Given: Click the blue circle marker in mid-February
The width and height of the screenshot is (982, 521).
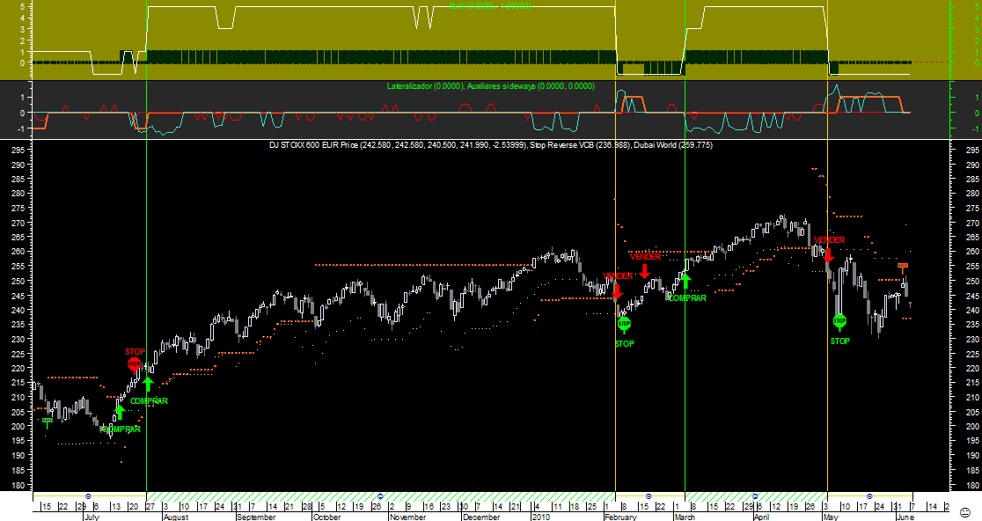Looking at the screenshot, I should (649, 496).
